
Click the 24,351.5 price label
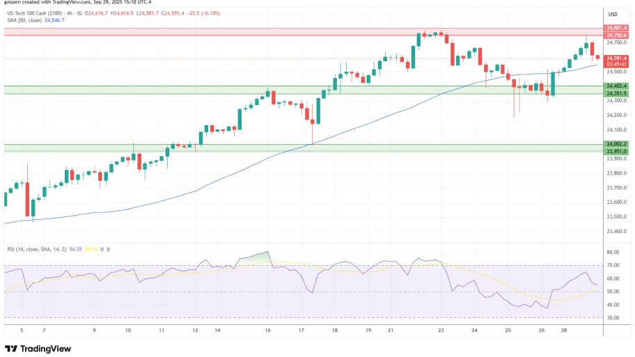pyautogui.click(x=616, y=93)
